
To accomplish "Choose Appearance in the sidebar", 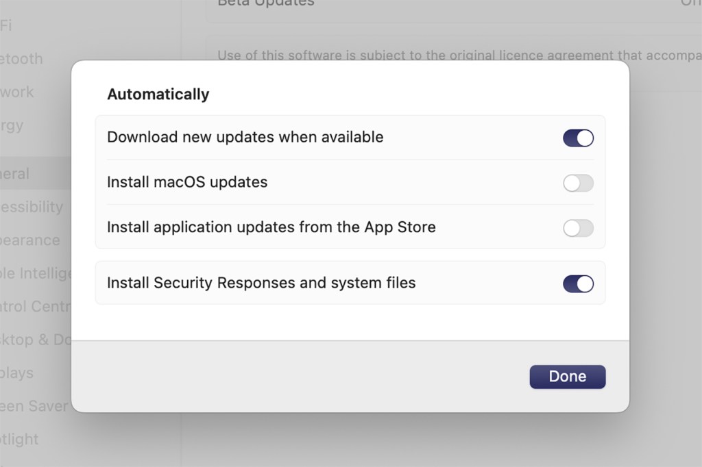I will [x=30, y=240].
